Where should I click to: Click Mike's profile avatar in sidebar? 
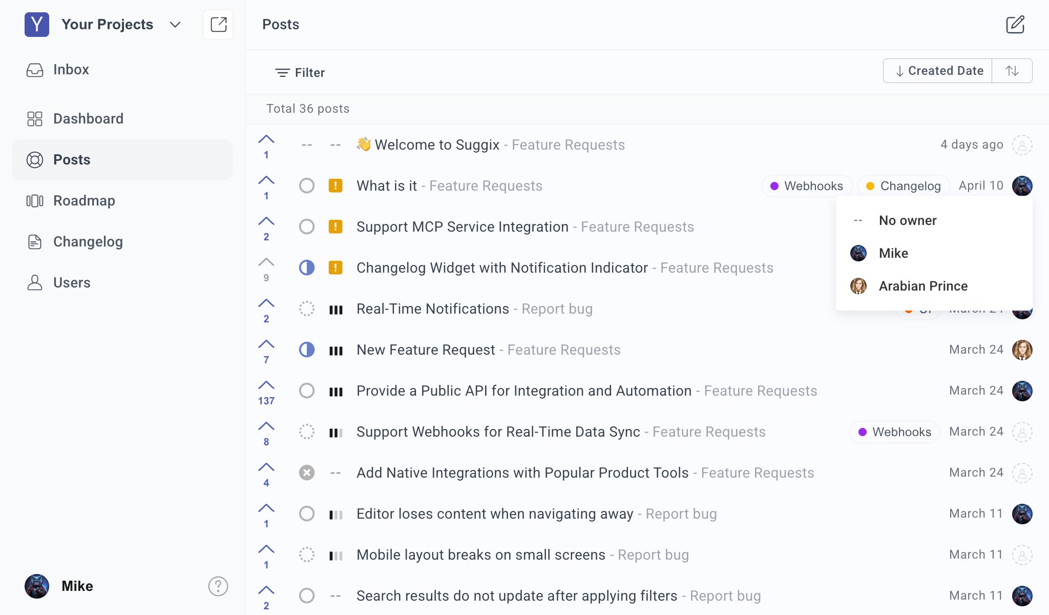pos(37,586)
